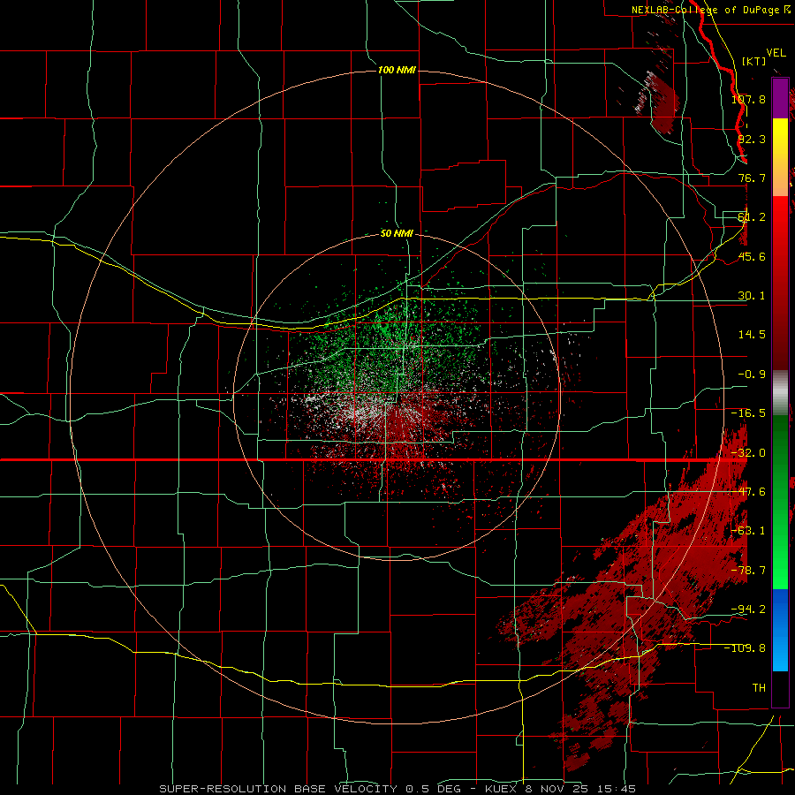Click the Super-Resolution Base Velocity caption text
Viewport: 795px width, 795px height.
coord(397,789)
